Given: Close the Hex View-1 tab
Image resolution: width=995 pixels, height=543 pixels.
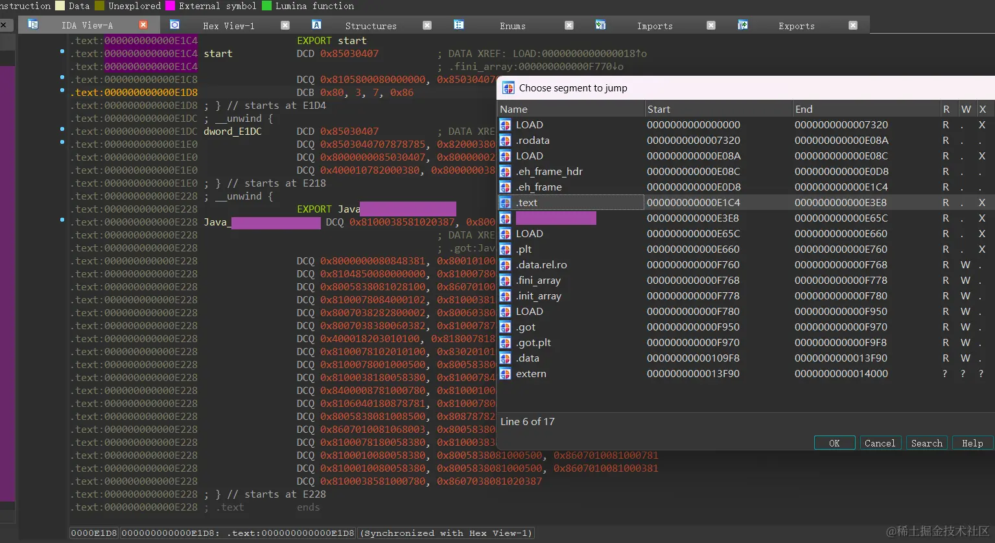Looking at the screenshot, I should pos(285,25).
